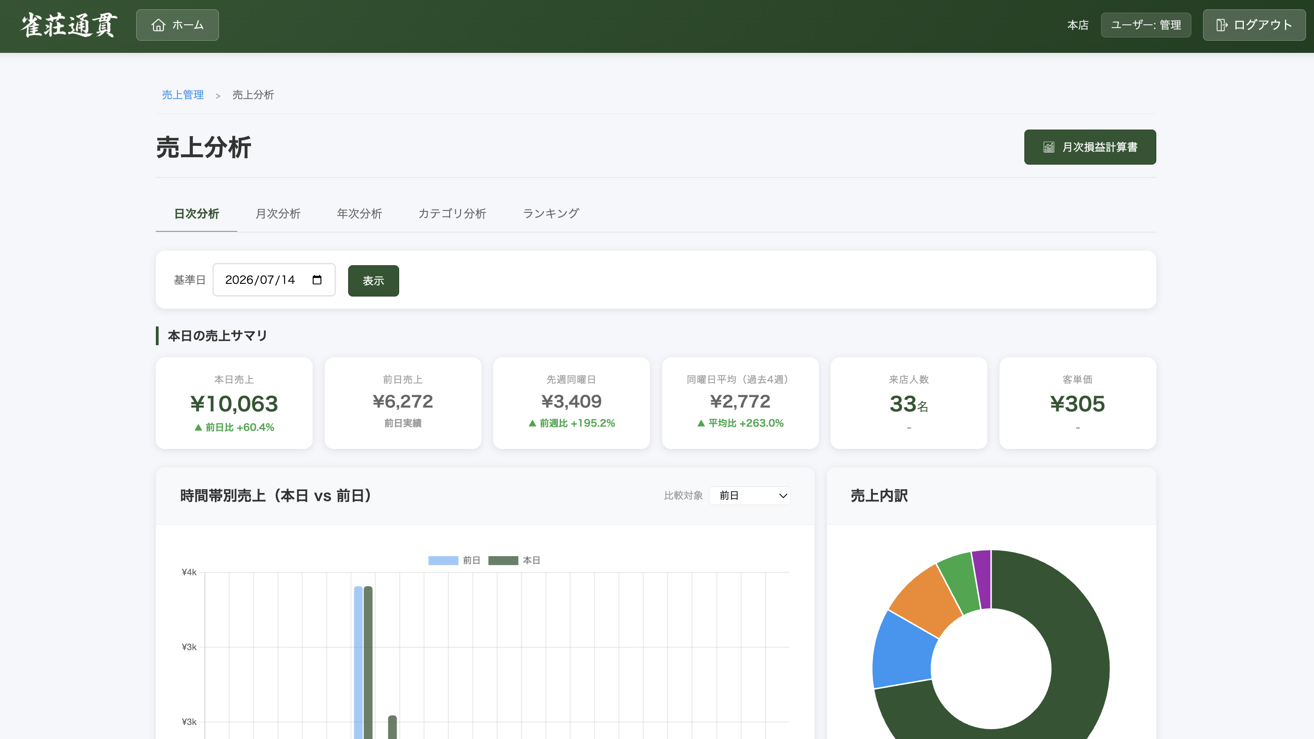Viewport: 1314px width, 739px height.
Task: Click the 前週比 +195.2% indicator
Action: [x=571, y=423]
